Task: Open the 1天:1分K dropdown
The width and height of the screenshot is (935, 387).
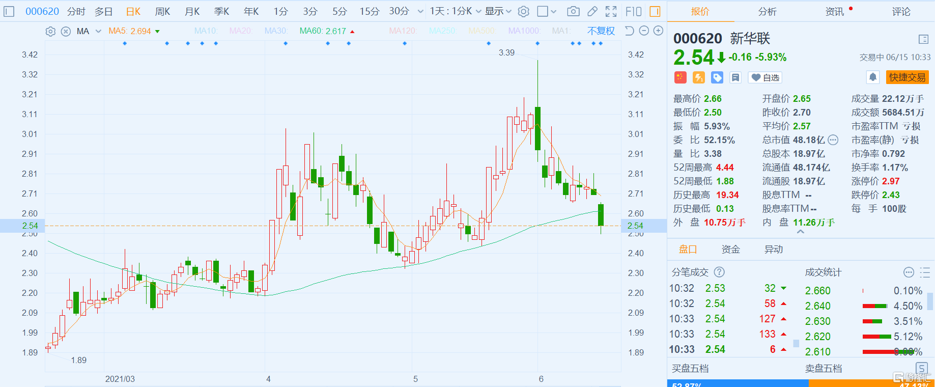Action: click(x=456, y=11)
